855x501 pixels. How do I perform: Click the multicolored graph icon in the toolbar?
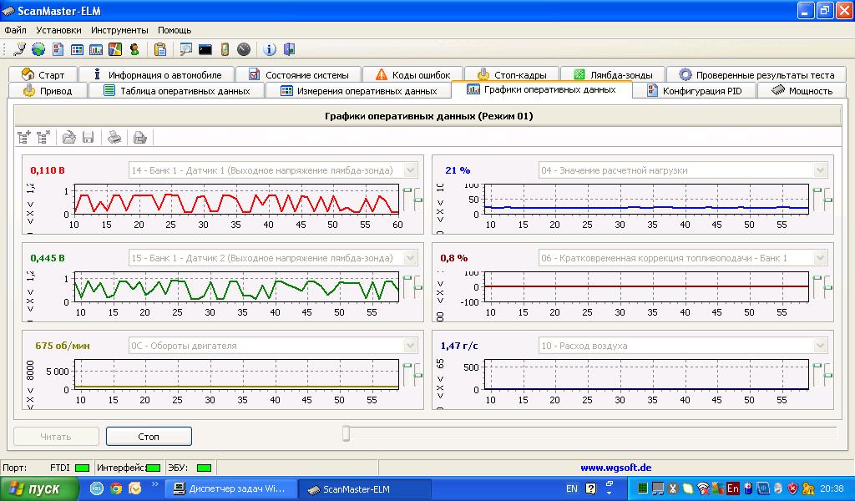tap(115, 49)
